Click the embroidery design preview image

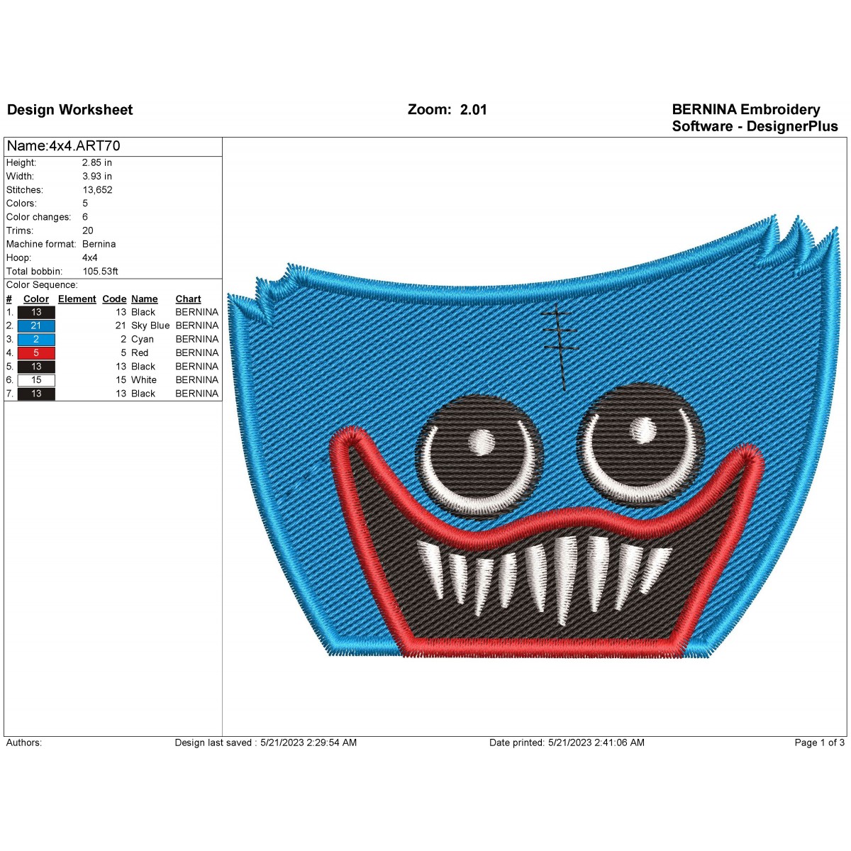pos(533,438)
